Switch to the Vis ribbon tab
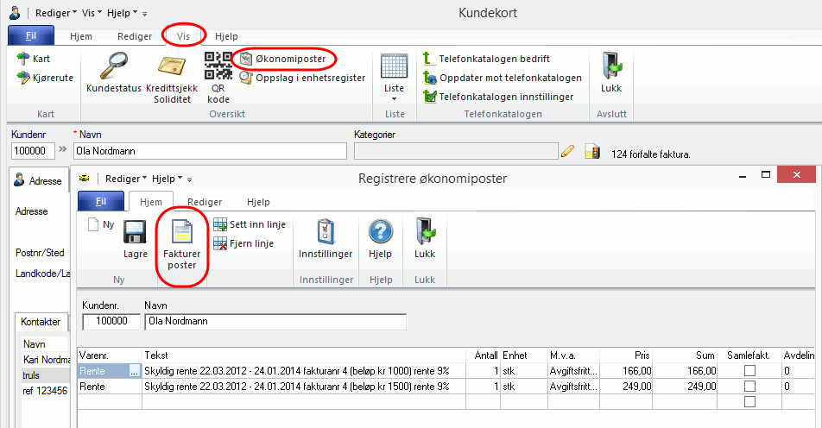Image resolution: width=822 pixels, height=428 pixels. click(x=184, y=36)
